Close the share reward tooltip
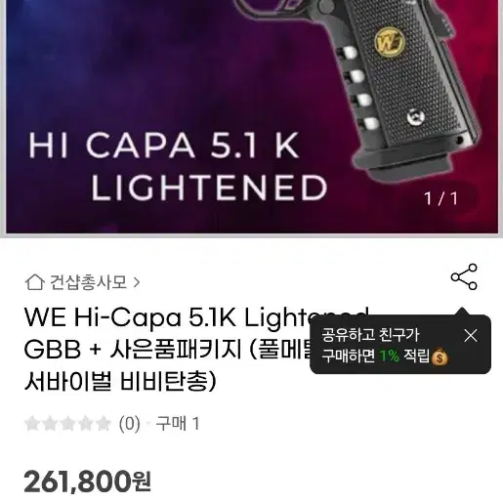Viewport: 503px width, 503px height. pos(471,335)
